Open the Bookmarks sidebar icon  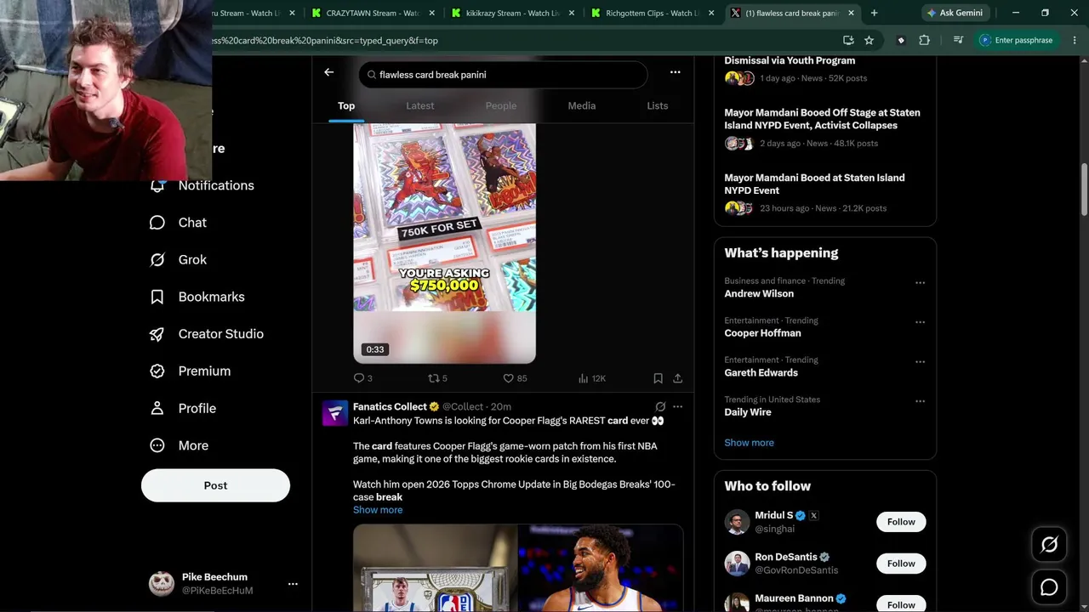point(157,297)
